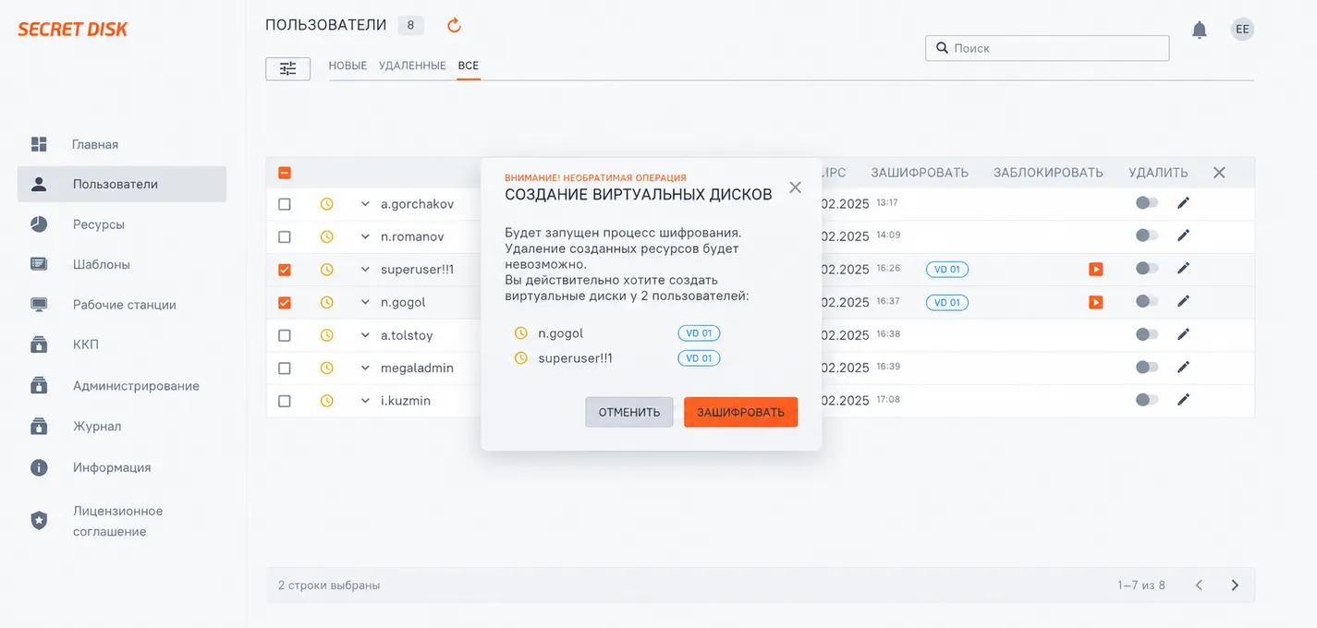This screenshot has height=628, width=1317.
Task: Check the a.gorchakov row checkbox
Action: tap(285, 203)
